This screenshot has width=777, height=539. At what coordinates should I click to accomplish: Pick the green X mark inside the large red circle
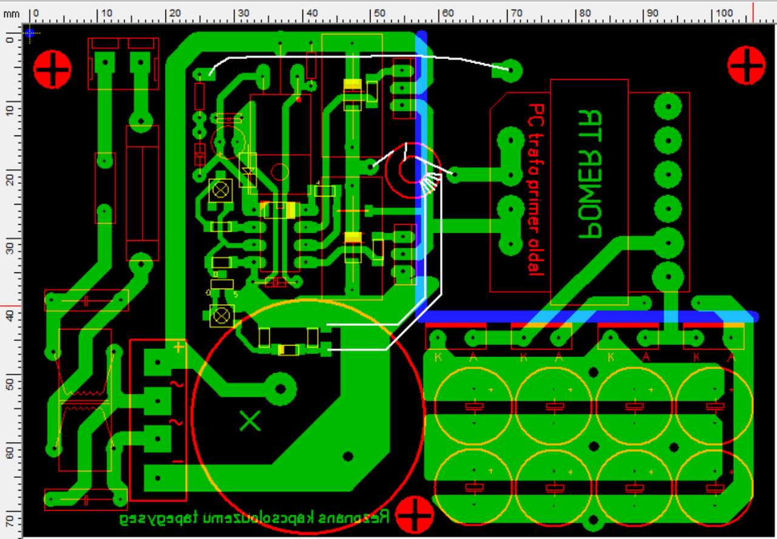coord(250,421)
